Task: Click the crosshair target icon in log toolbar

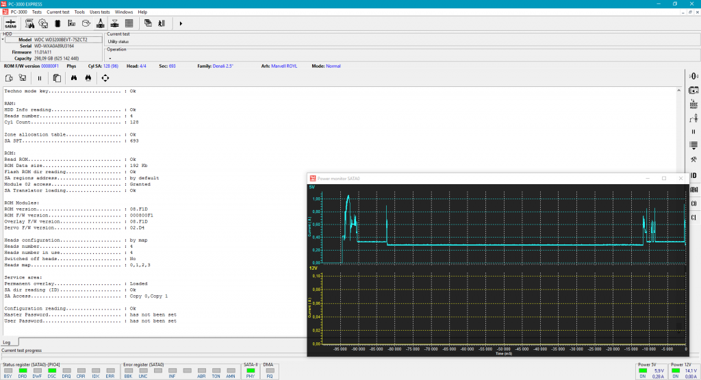Action: (105, 78)
